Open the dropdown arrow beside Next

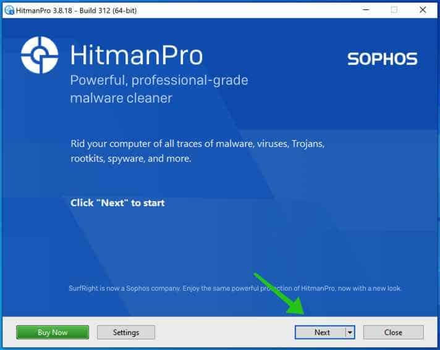pos(350,332)
